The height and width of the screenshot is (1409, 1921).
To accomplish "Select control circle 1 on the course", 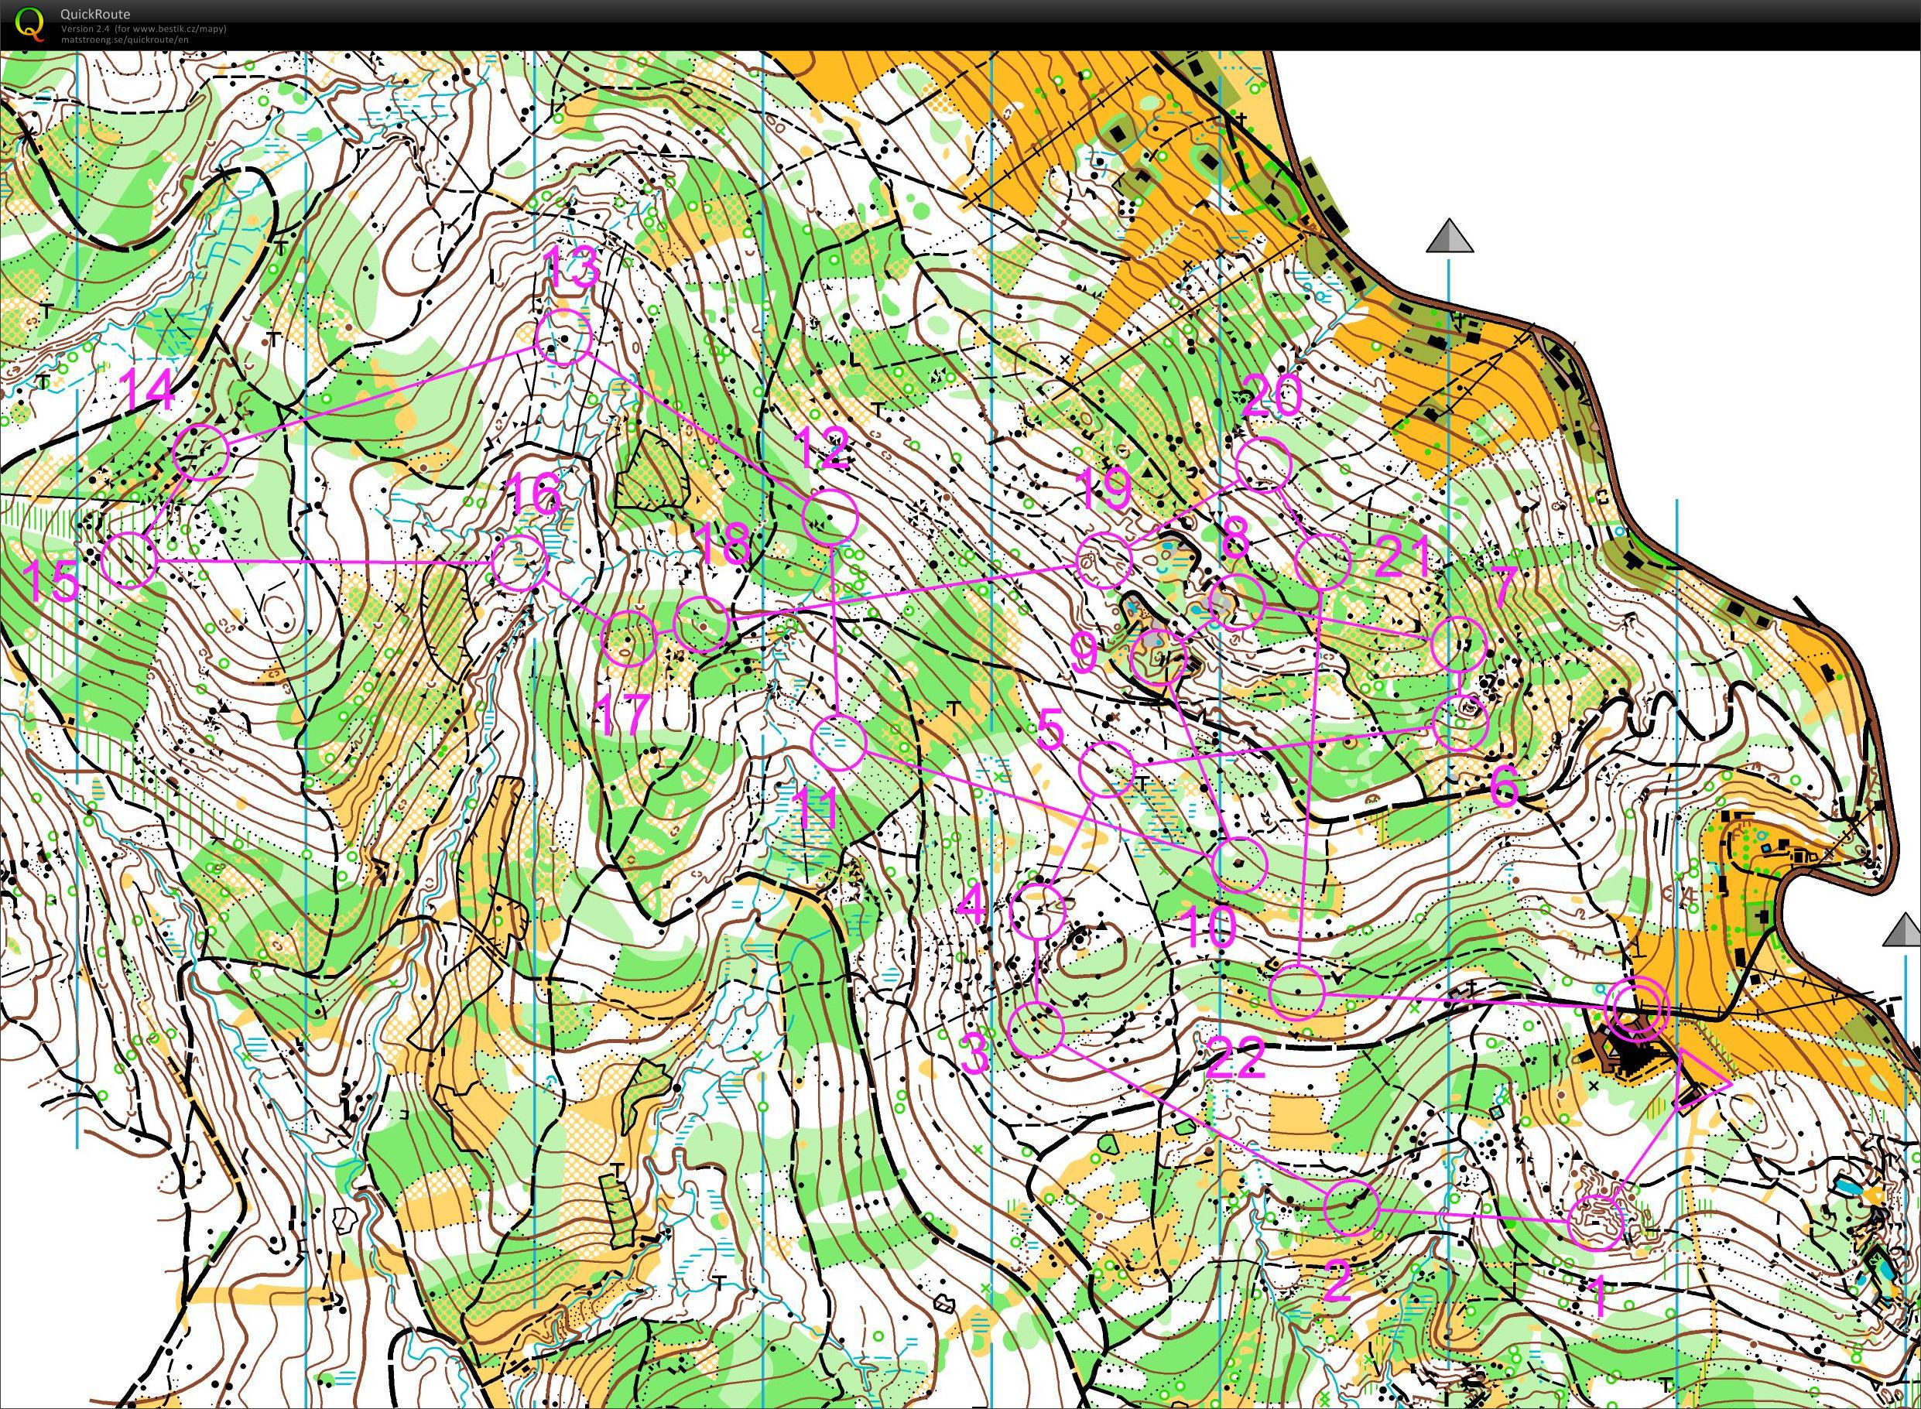I will point(1596,1223).
